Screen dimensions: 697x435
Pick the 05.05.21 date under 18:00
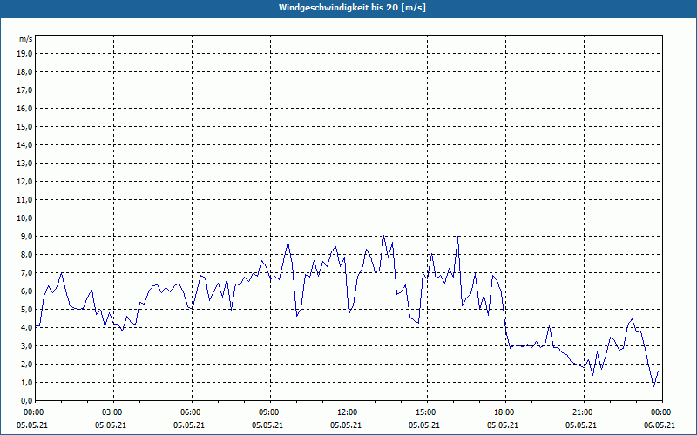point(503,425)
